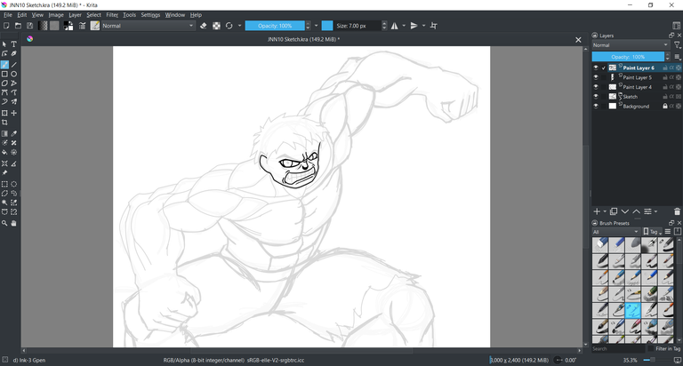This screenshot has height=366, width=683.
Task: Select the Sketch layer row
Action: click(637, 97)
